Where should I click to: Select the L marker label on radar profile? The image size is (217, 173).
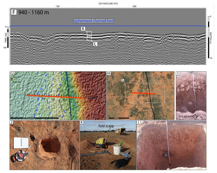[x=95, y=44]
